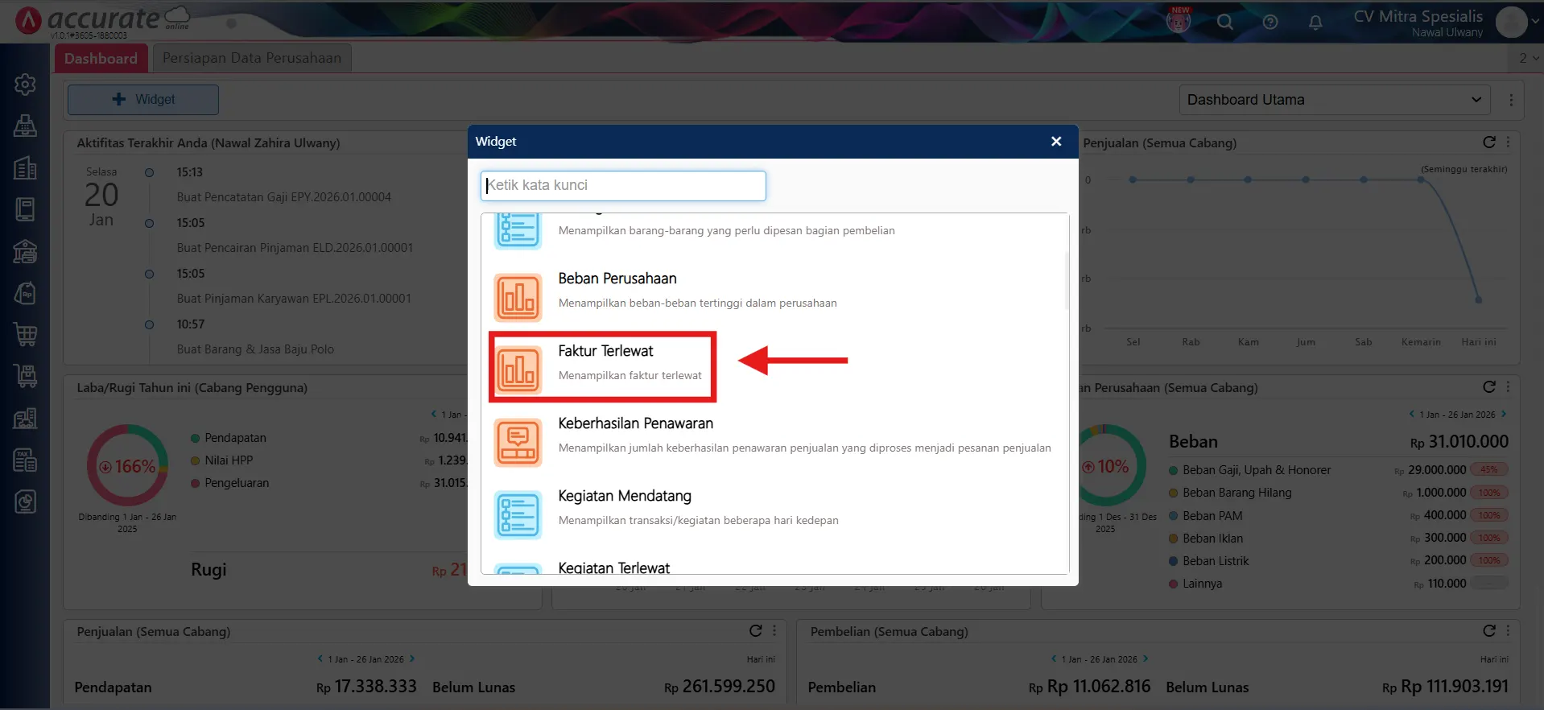Go to previous period in Pembelian widget
The image size is (1544, 710).
coord(1053,659)
